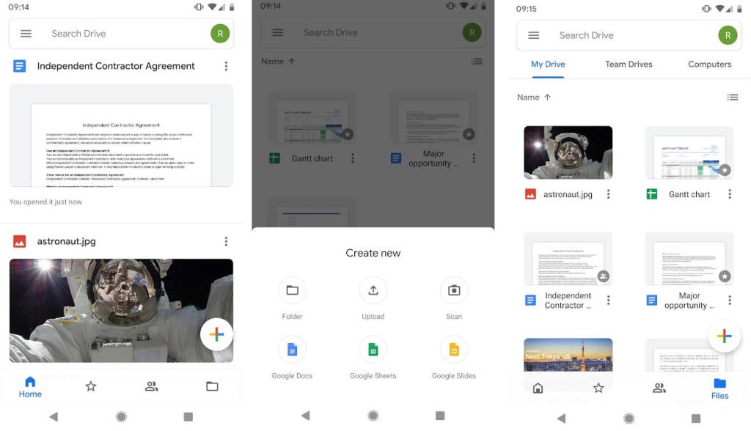Tap the Files button in right screen
The width and height of the screenshot is (751, 431).
tap(719, 388)
